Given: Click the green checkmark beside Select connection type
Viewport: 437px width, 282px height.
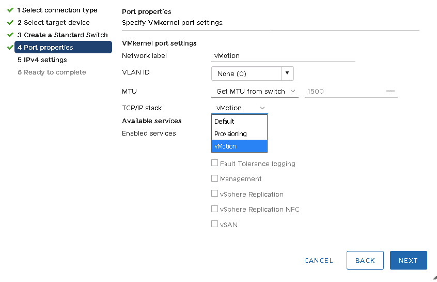Looking at the screenshot, I should coord(10,10).
